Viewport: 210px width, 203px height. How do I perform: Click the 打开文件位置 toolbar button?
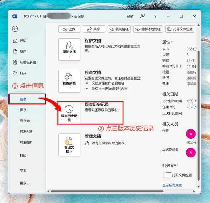(180, 29)
